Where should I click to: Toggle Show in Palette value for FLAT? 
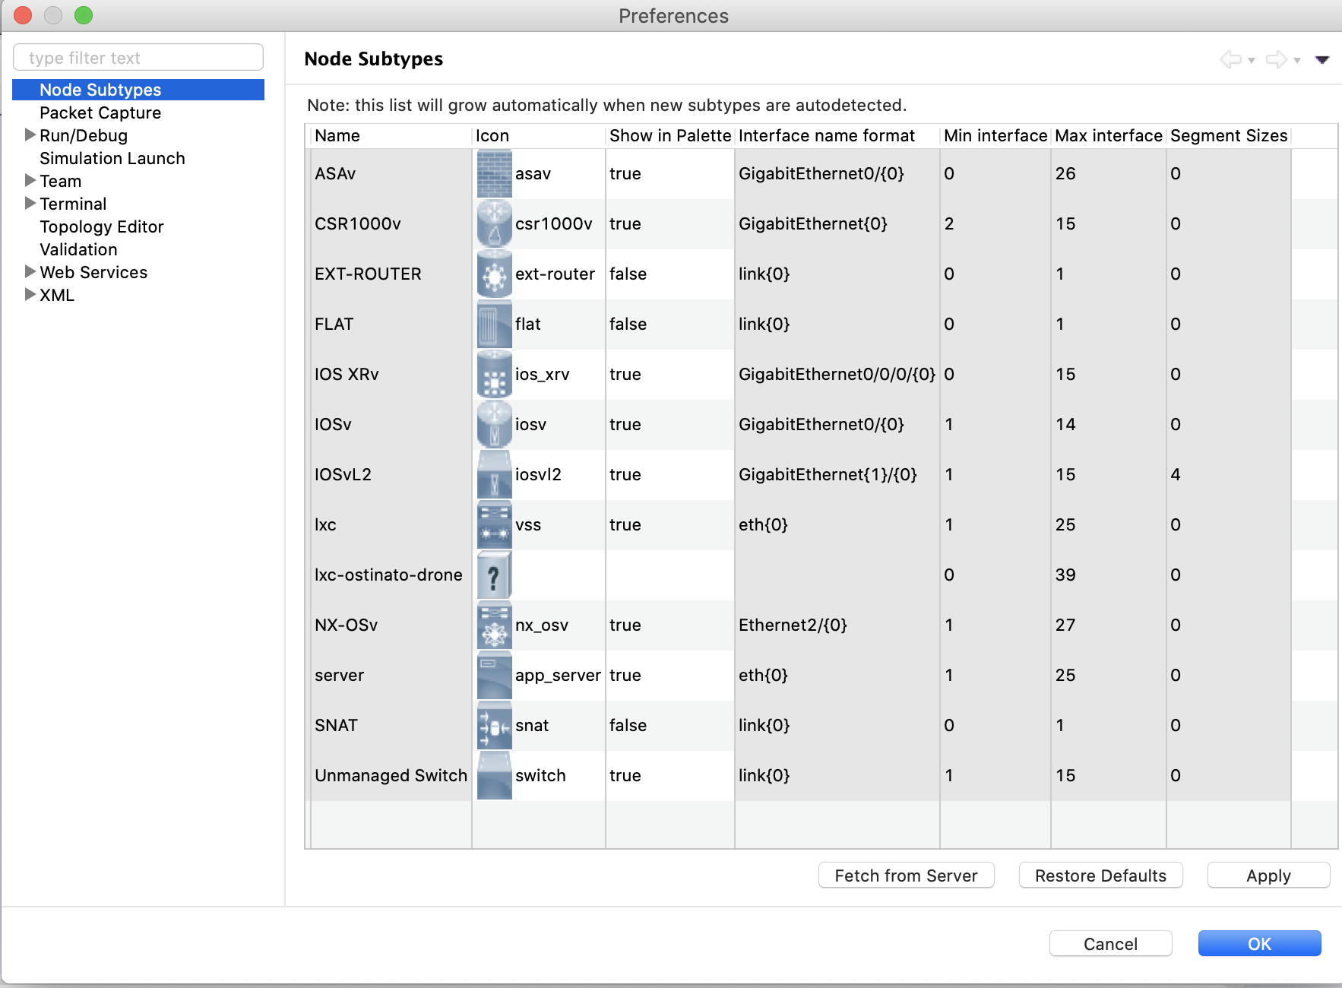click(628, 325)
